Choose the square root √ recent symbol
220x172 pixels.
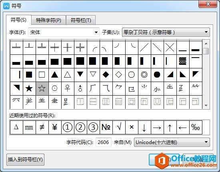[x=119, y=127]
